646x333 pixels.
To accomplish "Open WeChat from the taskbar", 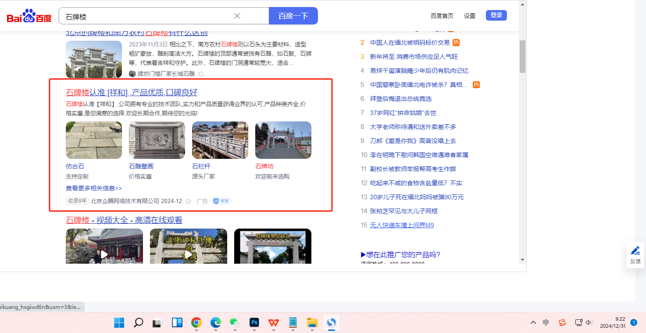I will pyautogui.click(x=235, y=323).
